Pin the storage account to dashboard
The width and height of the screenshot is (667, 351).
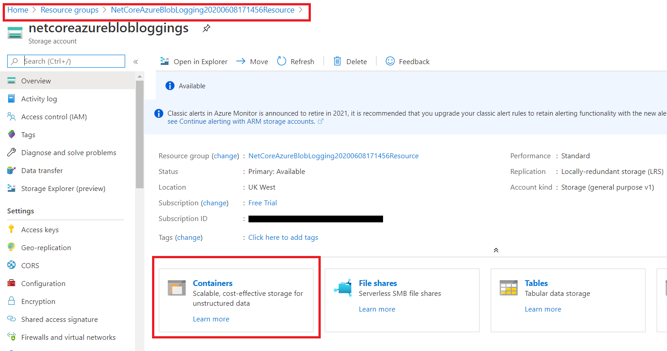pyautogui.click(x=206, y=28)
